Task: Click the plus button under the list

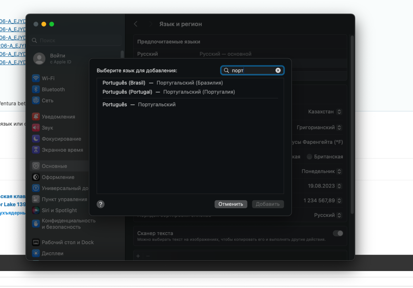Action: pos(138,256)
